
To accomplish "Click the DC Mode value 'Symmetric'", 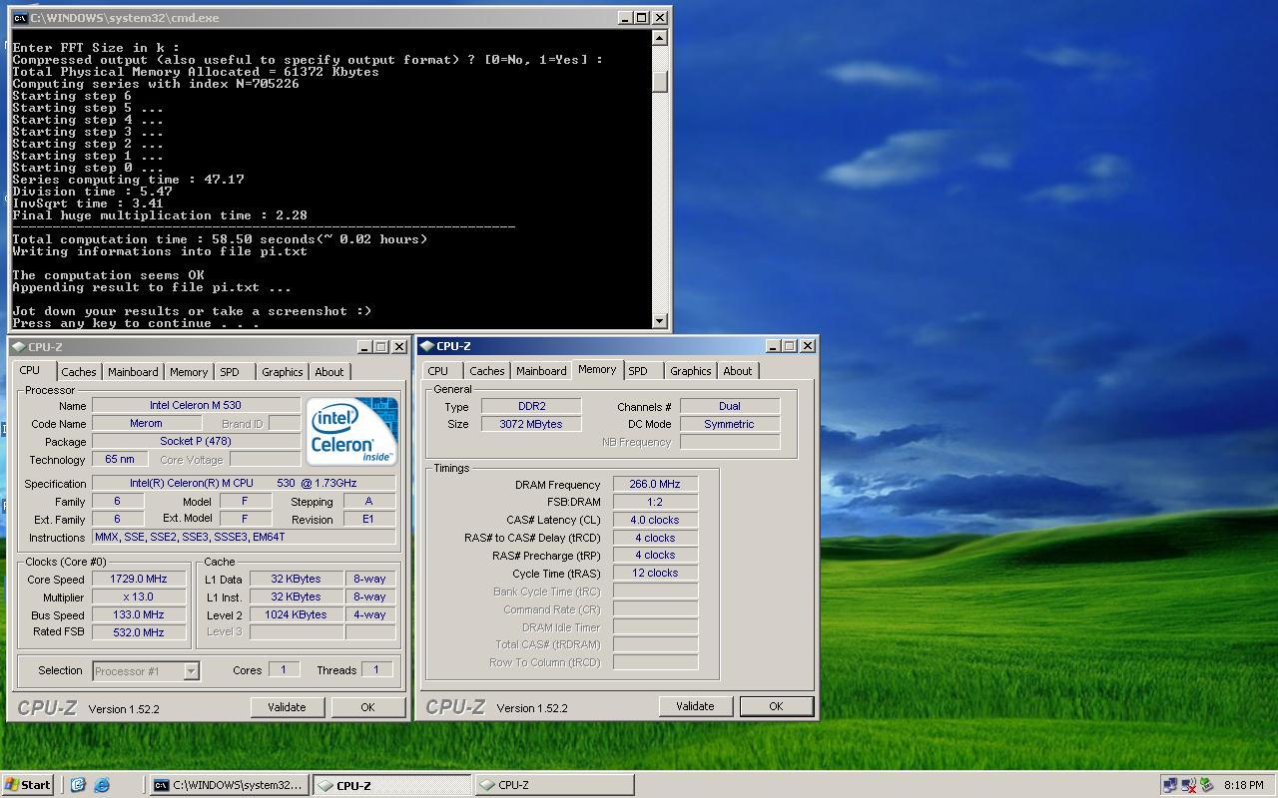I will pos(730,424).
